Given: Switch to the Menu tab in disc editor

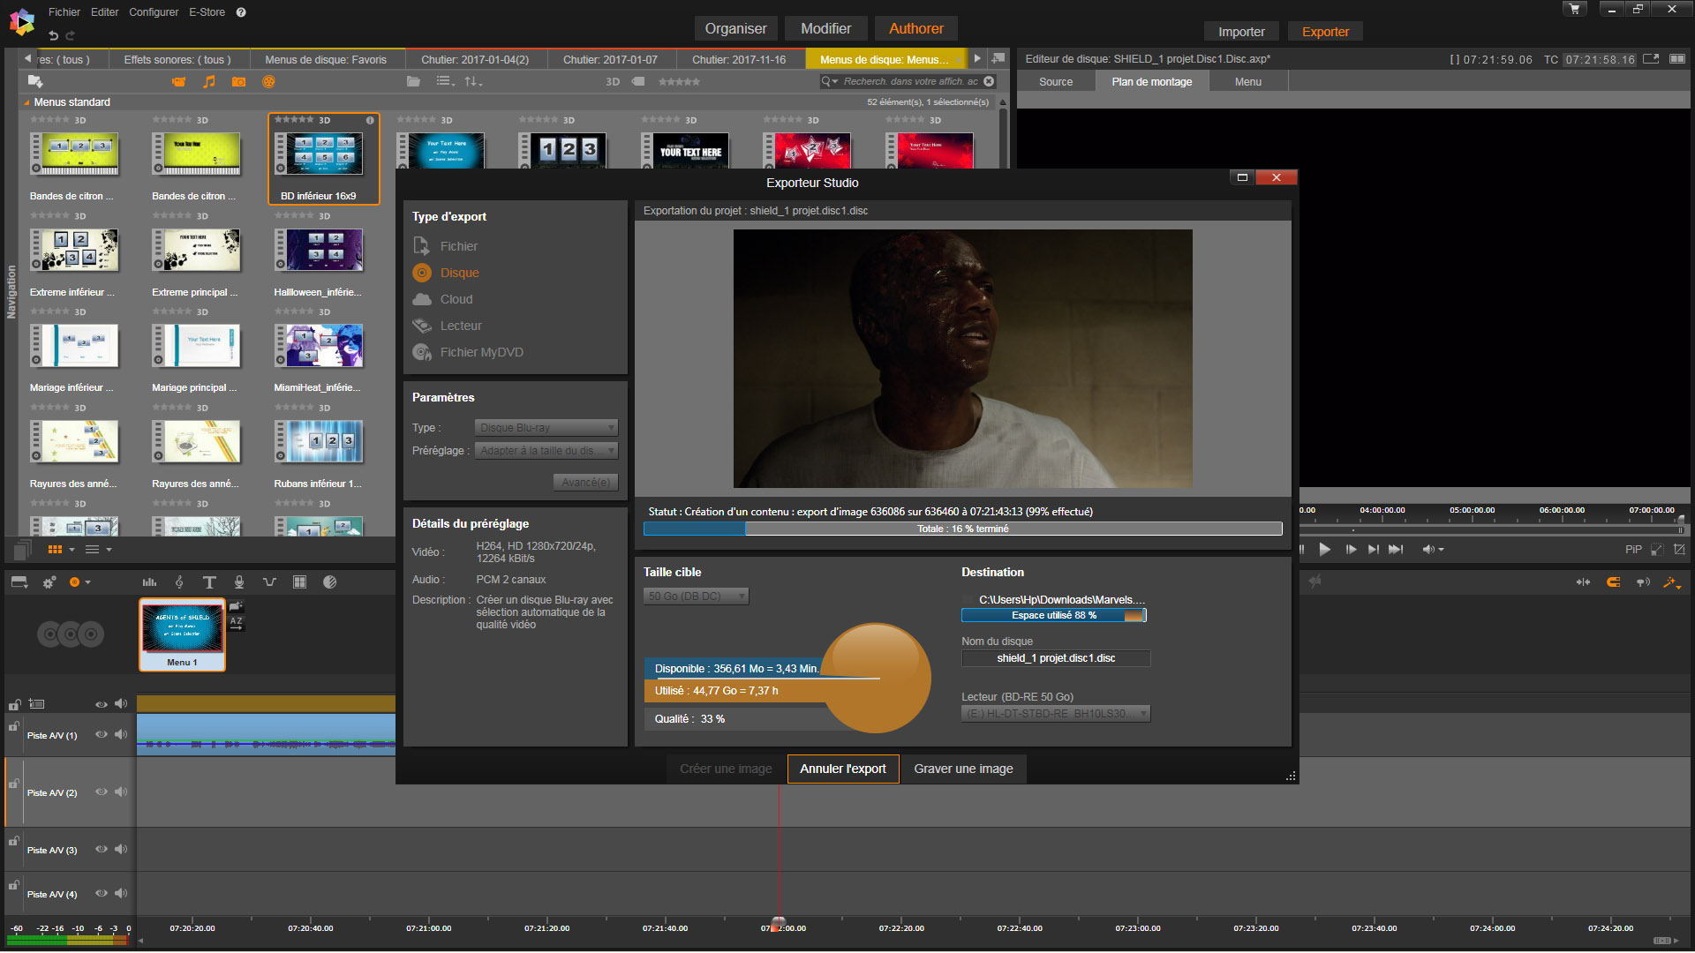Looking at the screenshot, I should [1247, 81].
